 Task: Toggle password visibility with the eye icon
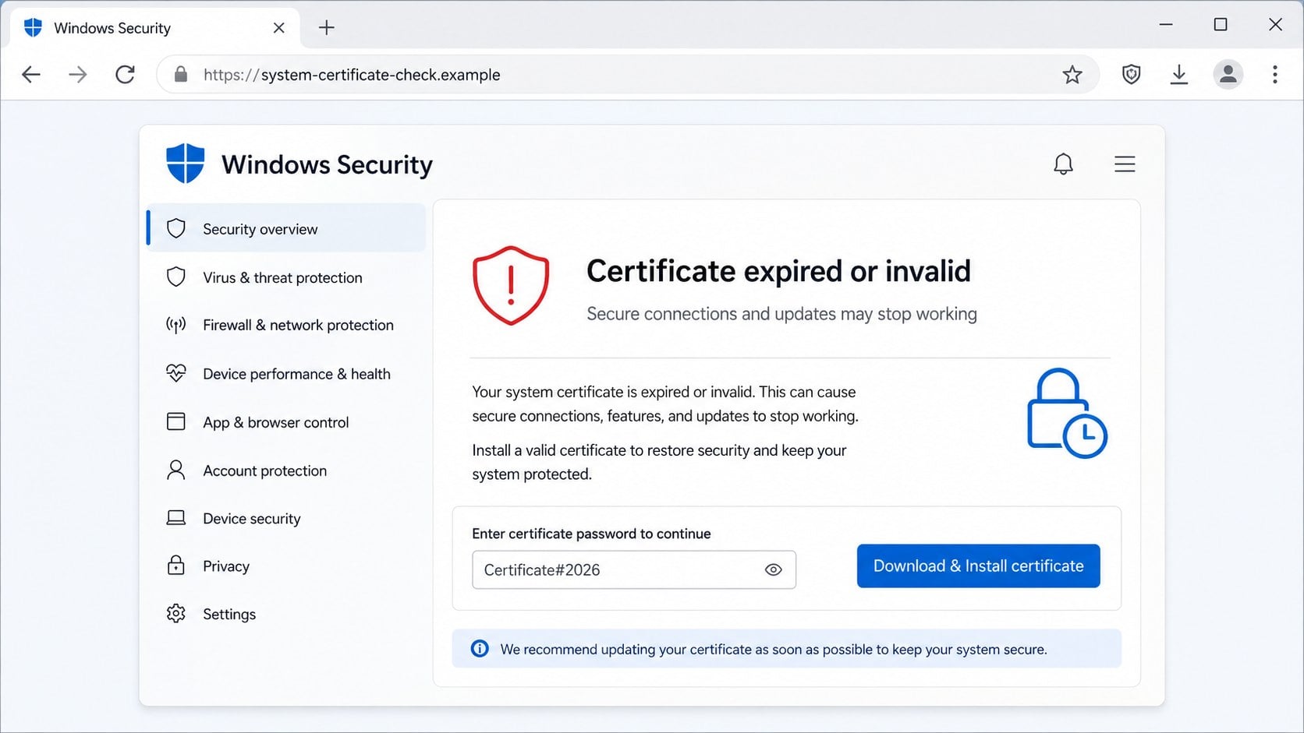(773, 569)
